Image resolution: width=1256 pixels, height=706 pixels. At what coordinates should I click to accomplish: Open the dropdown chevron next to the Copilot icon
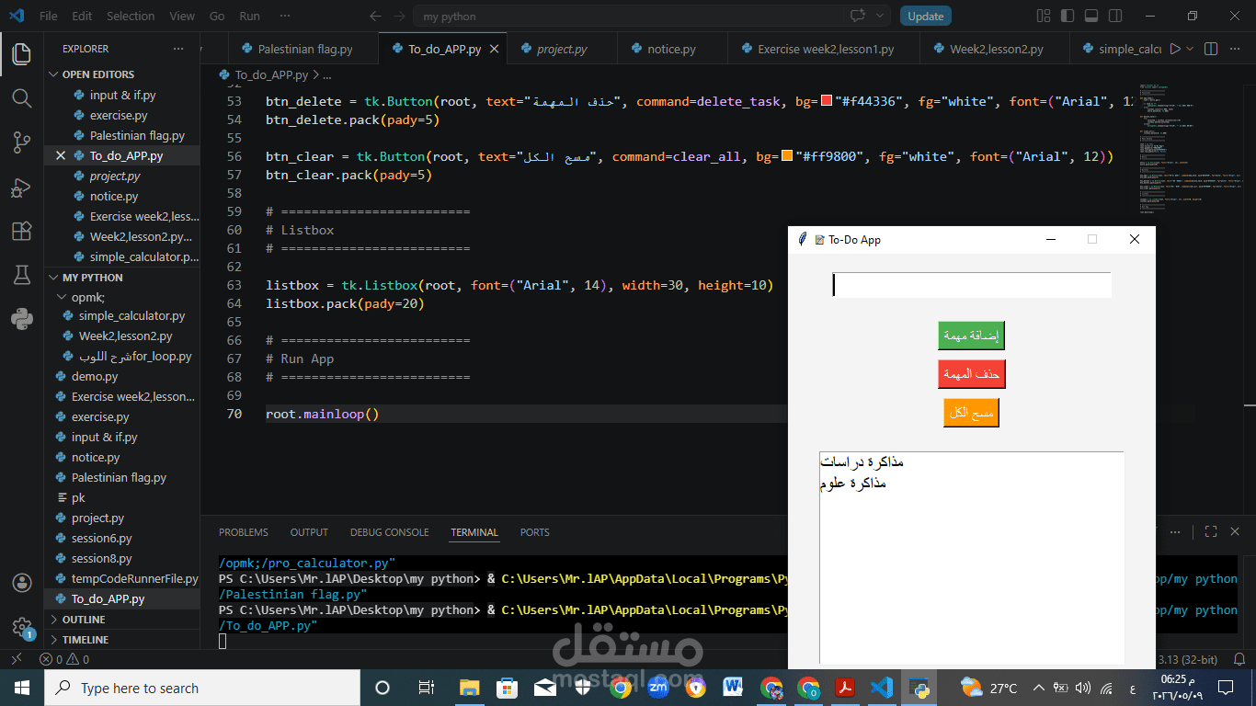point(880,16)
